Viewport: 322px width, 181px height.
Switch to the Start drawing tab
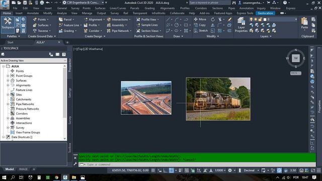tap(10, 42)
